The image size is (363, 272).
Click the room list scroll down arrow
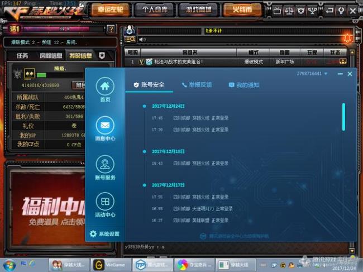coord(352,251)
